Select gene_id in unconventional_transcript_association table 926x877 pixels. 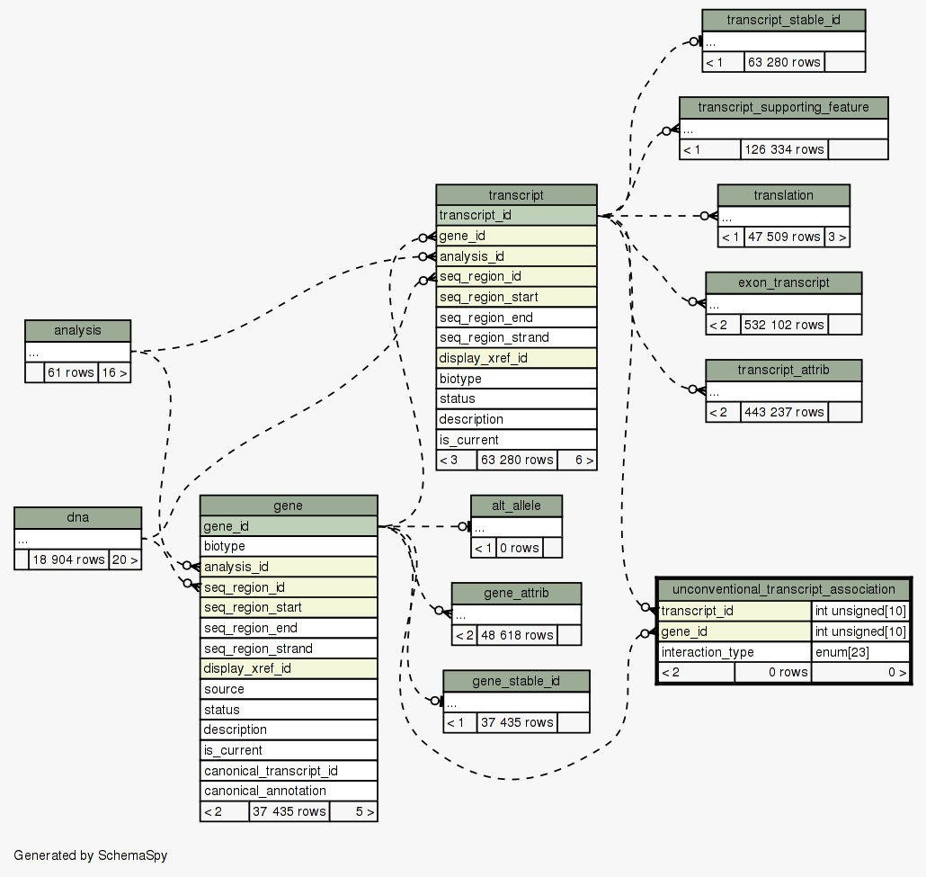coord(735,631)
